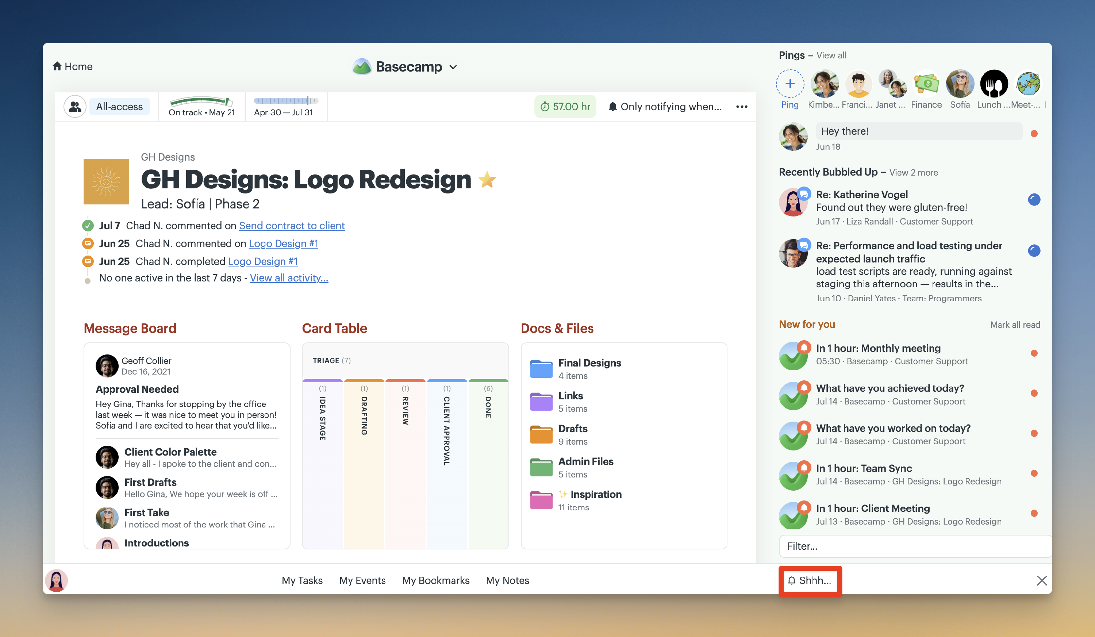Toggle the star next to project title
Screen dimensions: 1095x637
click(x=487, y=180)
